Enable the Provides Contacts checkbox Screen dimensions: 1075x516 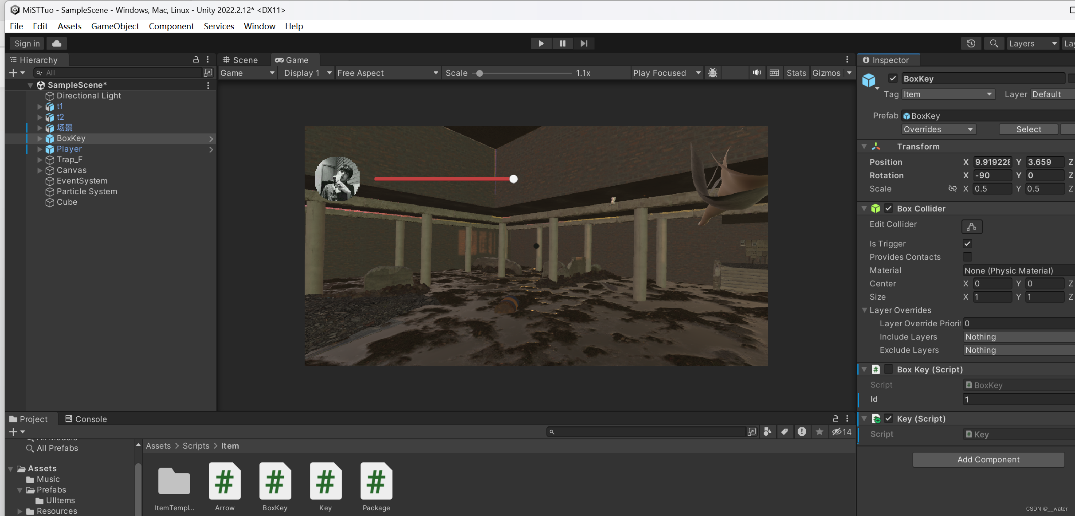(967, 257)
